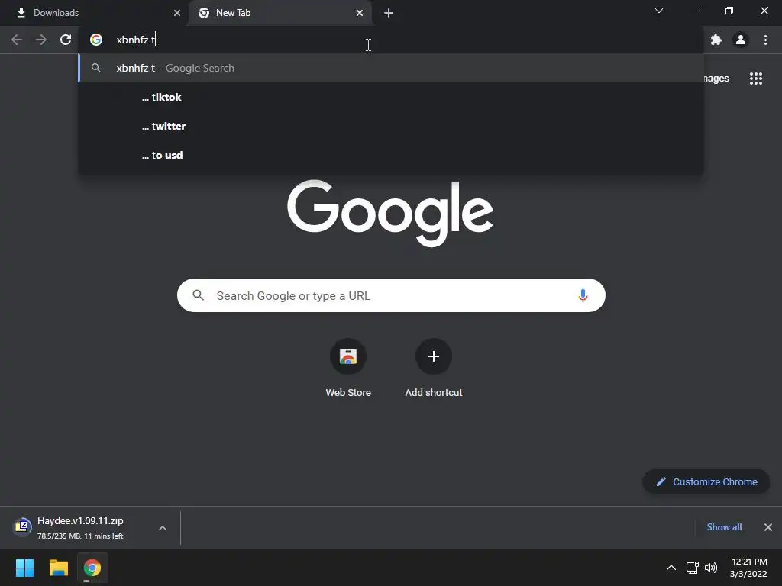Open the taskbar clock and date
782x586 pixels.
pyautogui.click(x=748, y=568)
